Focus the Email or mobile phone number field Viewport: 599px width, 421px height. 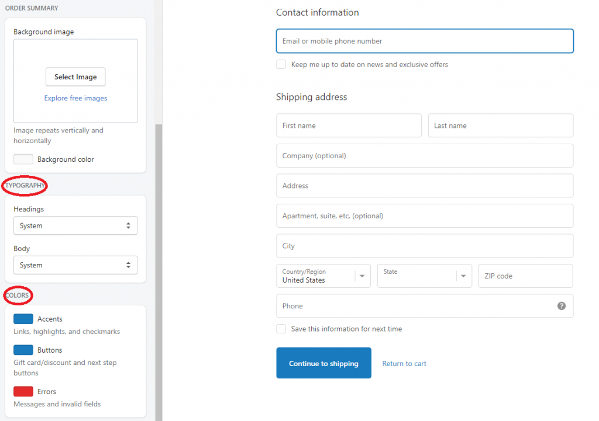[x=425, y=41]
